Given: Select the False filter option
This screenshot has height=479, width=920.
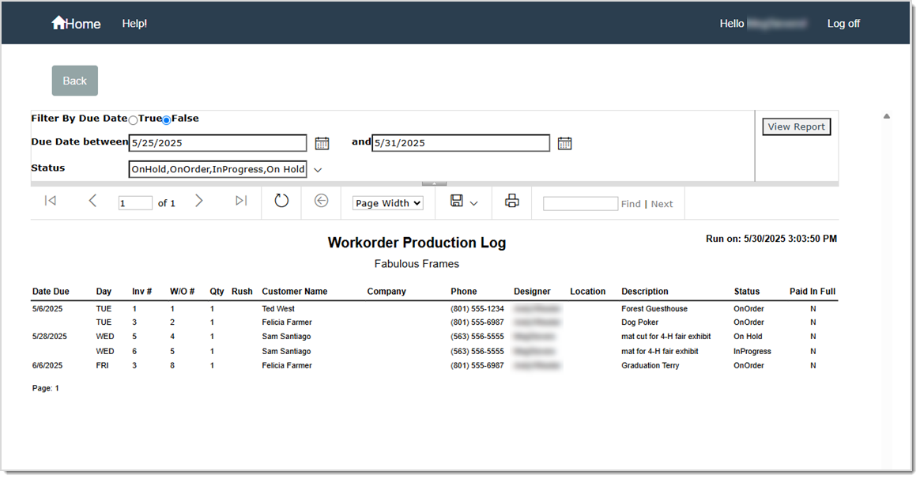Looking at the screenshot, I should click(166, 119).
